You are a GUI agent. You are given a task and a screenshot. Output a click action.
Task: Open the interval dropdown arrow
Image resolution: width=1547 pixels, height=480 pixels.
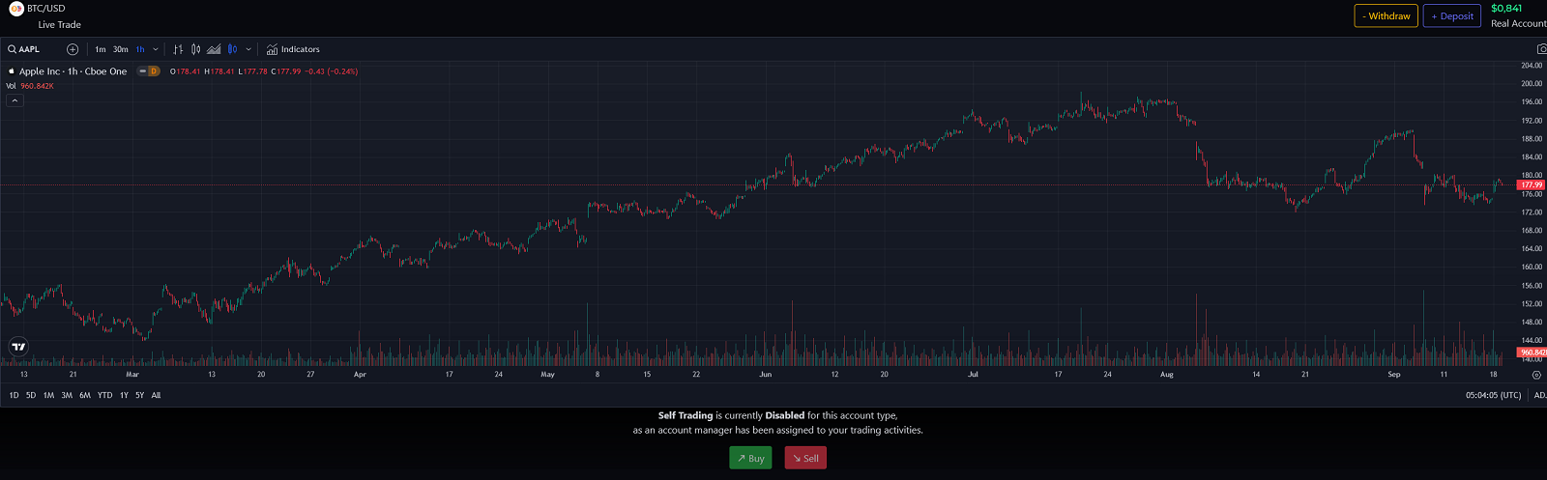[156, 49]
